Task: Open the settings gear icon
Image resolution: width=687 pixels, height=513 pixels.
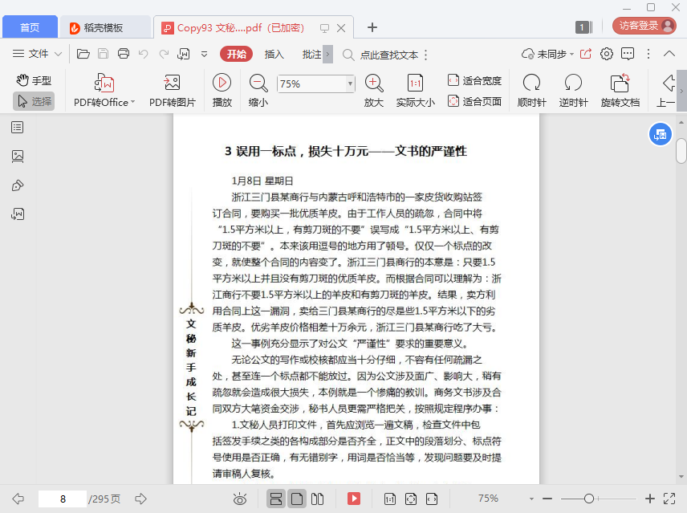Action: click(x=607, y=54)
